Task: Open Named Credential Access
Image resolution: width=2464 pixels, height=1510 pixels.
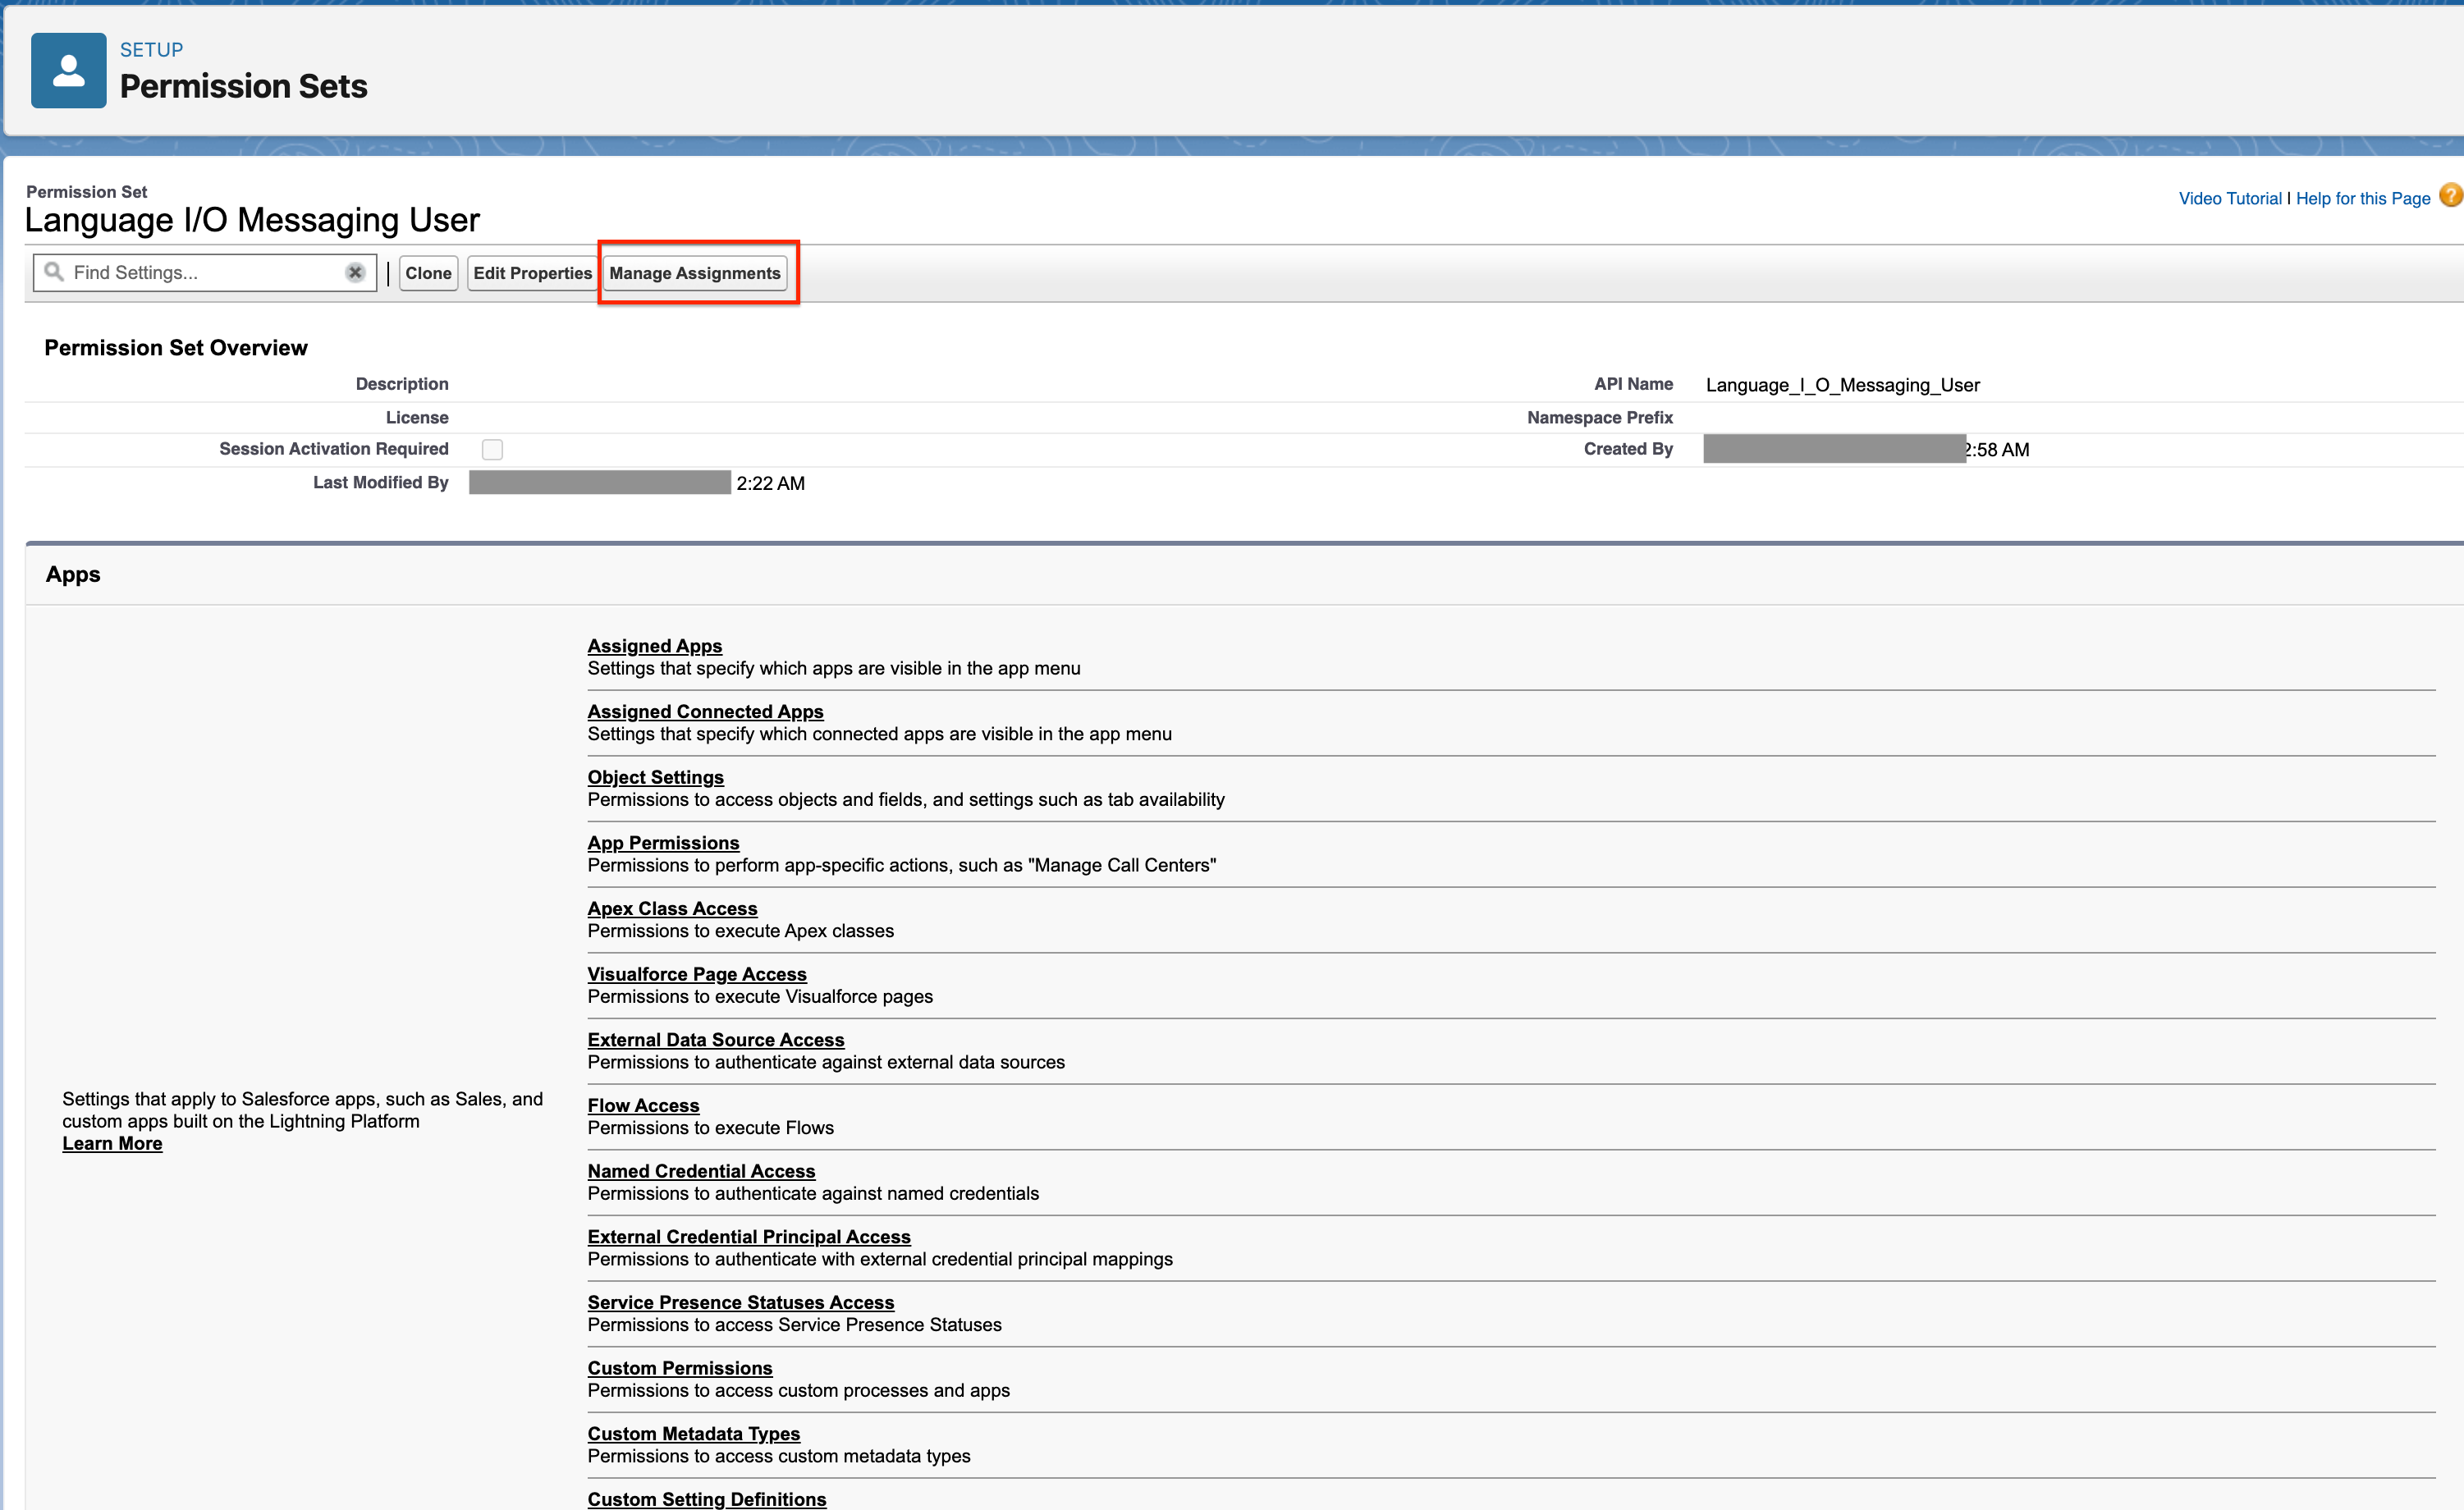Action: point(702,1171)
